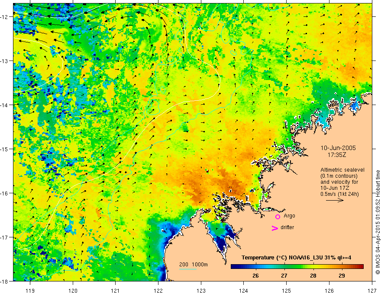Screen dimensions: 381x294
Task: Click the latitude axis label -18
Action: [4, 281]
